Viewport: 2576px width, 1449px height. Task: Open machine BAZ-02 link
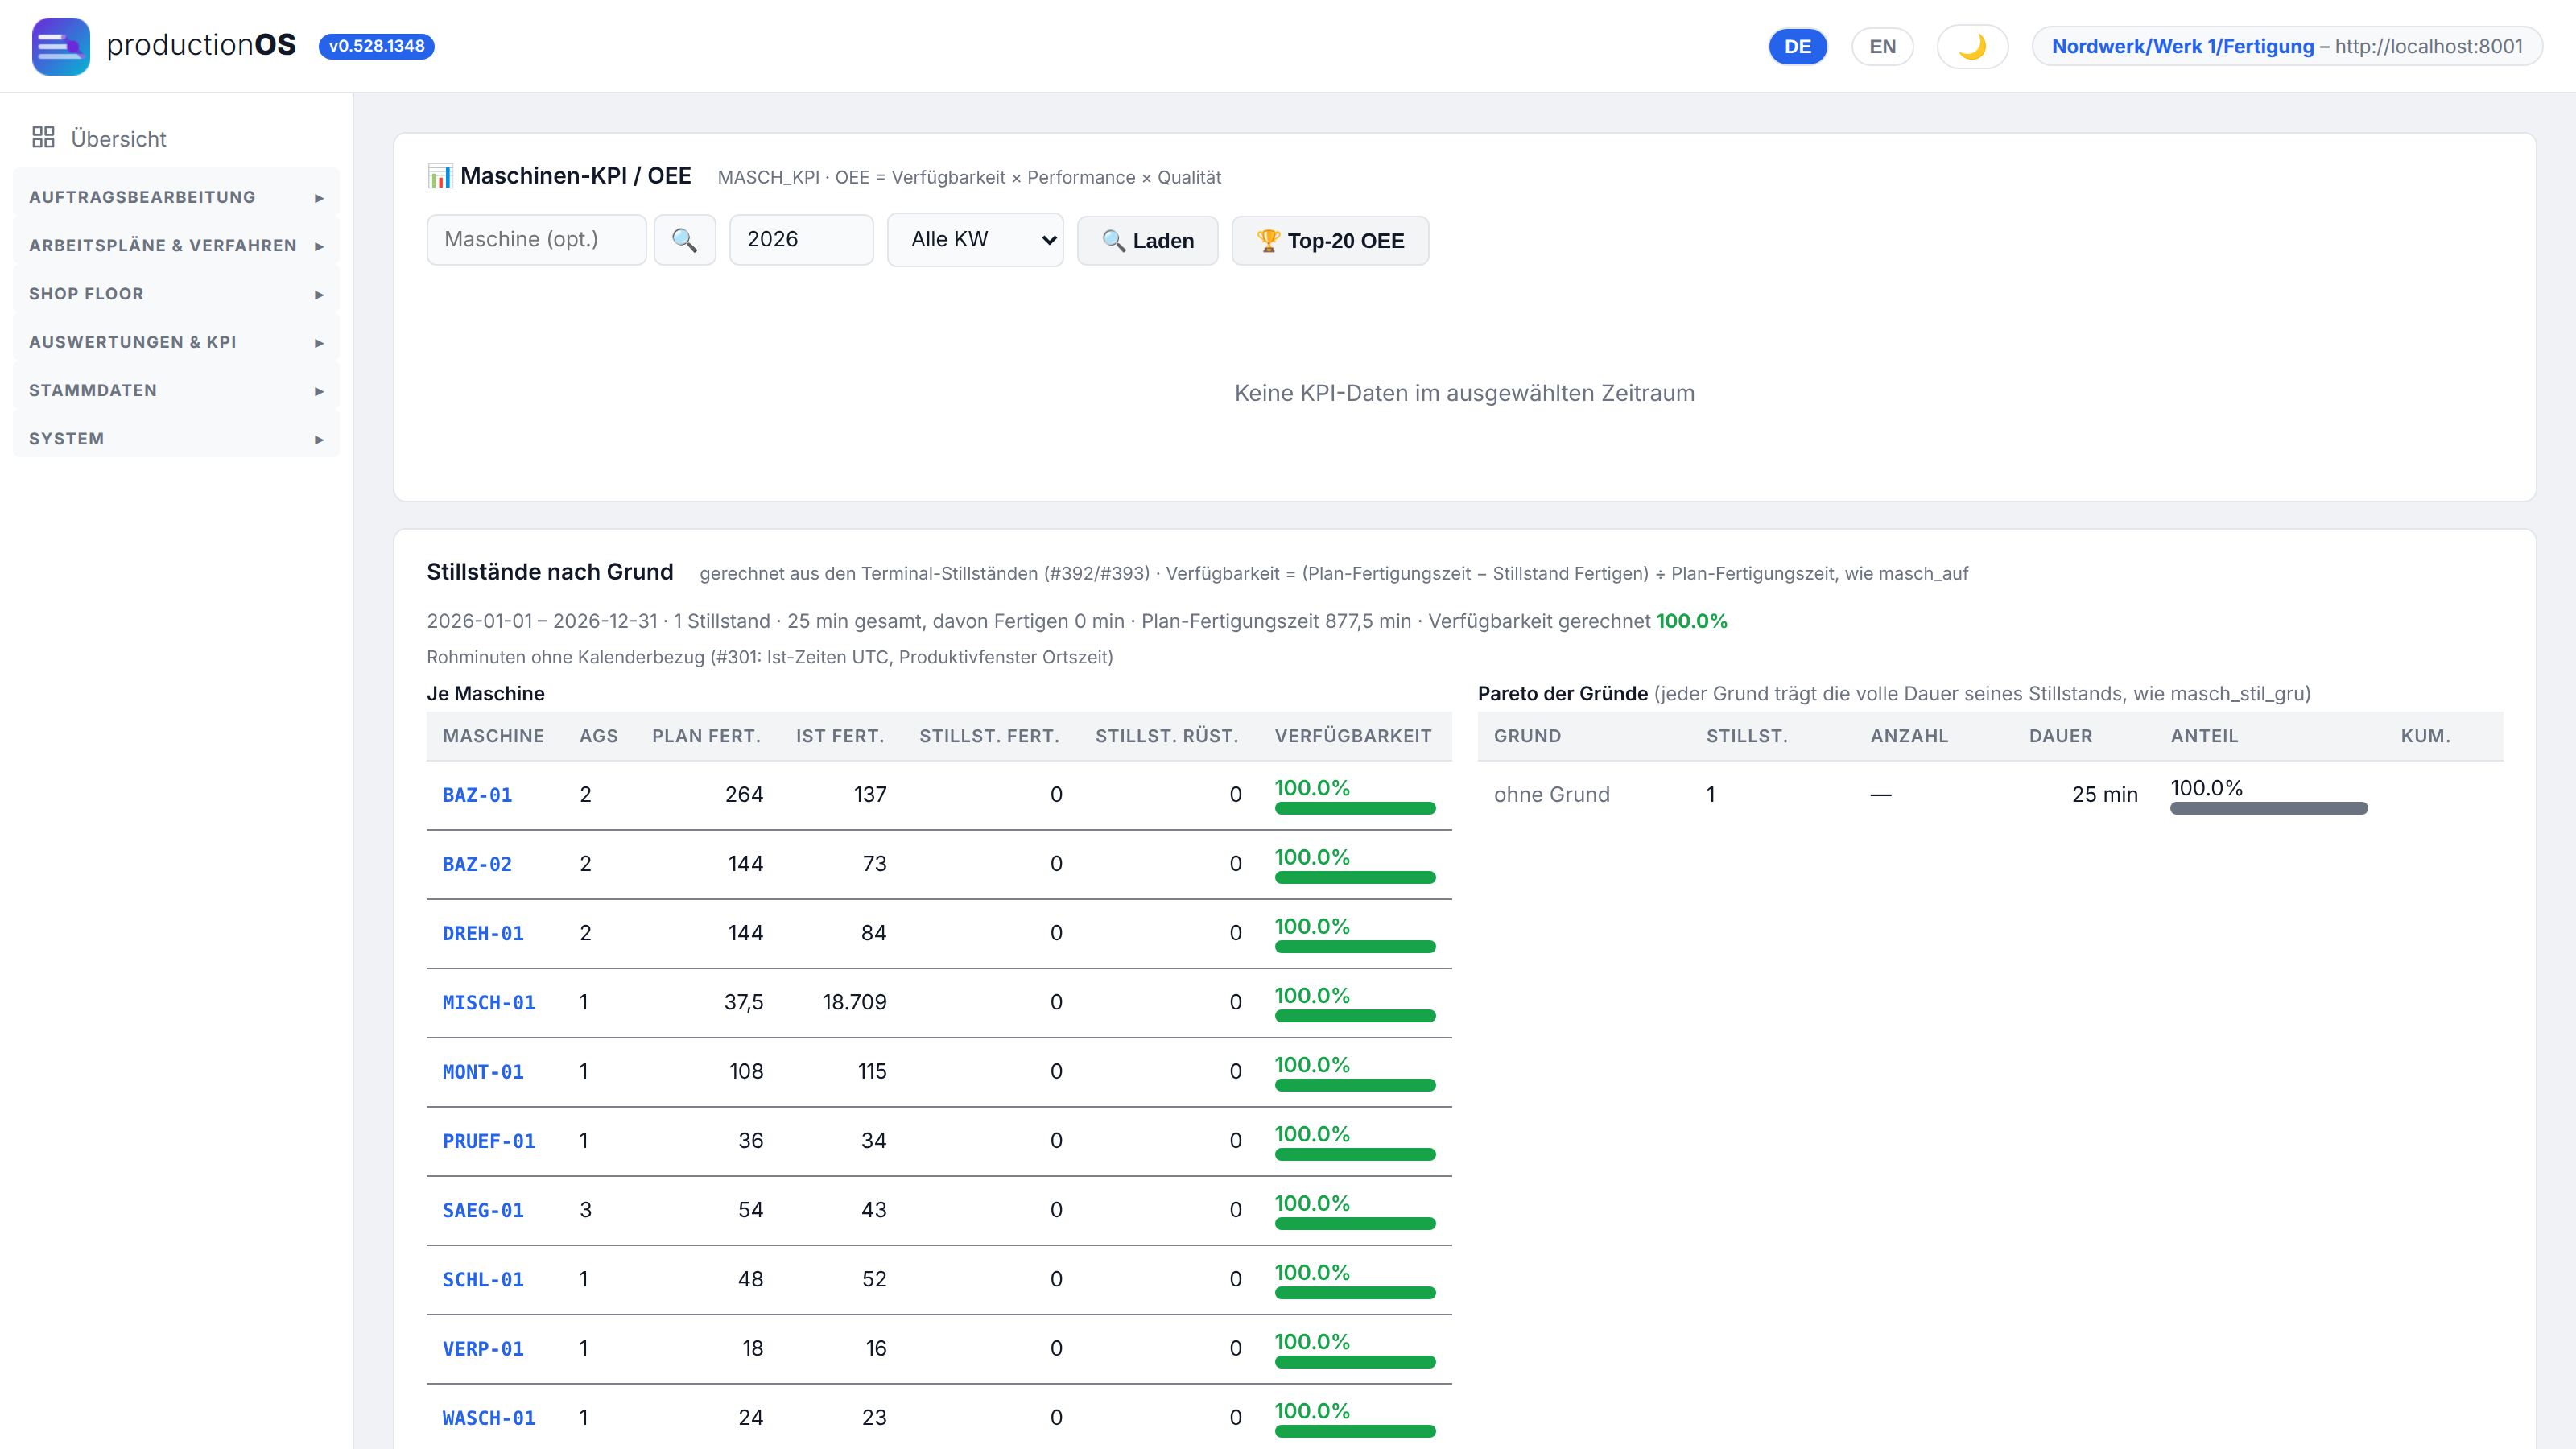pyautogui.click(x=477, y=864)
